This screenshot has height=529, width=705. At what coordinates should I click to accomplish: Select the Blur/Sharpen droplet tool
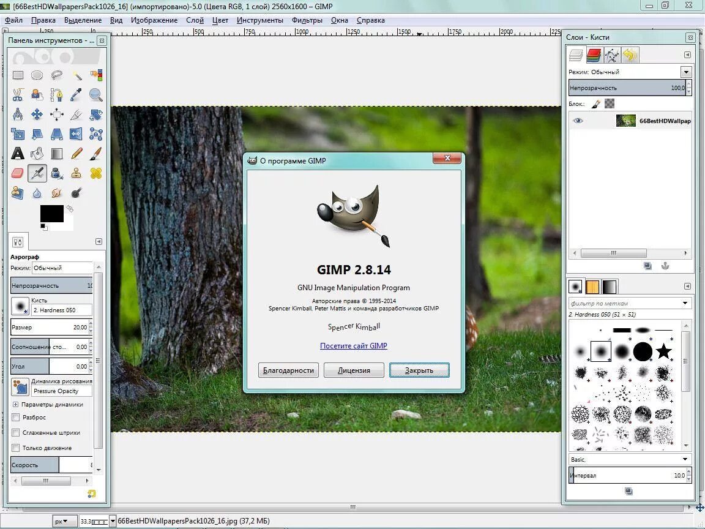click(37, 193)
